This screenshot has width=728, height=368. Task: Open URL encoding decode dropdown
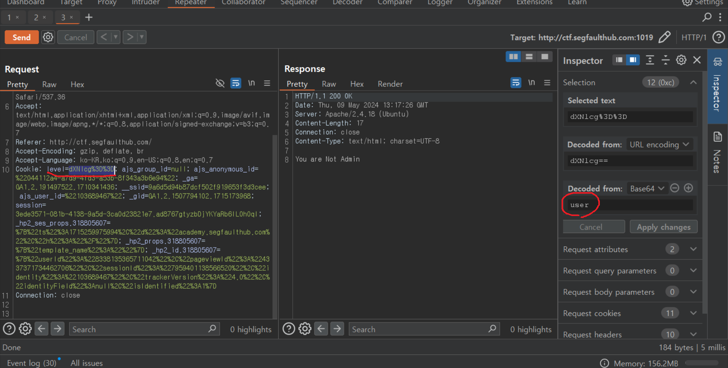point(659,144)
